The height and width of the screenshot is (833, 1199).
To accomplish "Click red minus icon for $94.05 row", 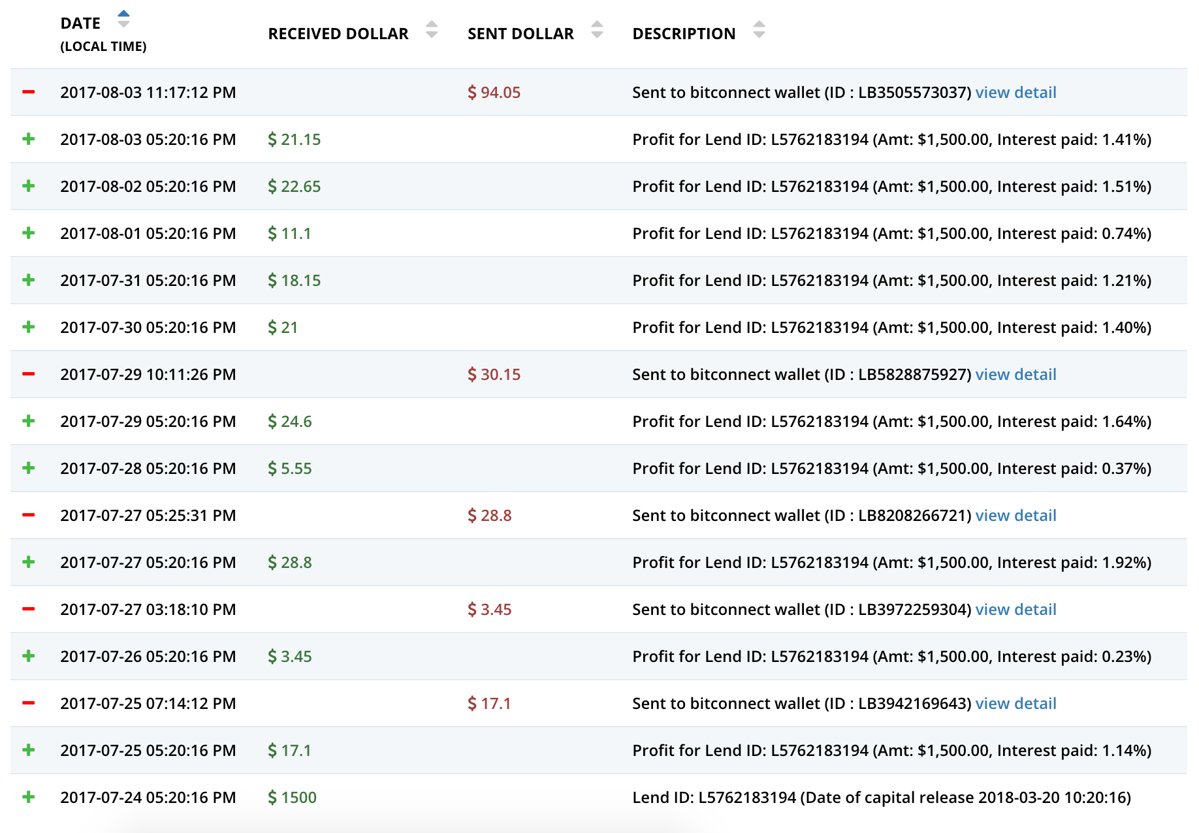I will coord(28,92).
